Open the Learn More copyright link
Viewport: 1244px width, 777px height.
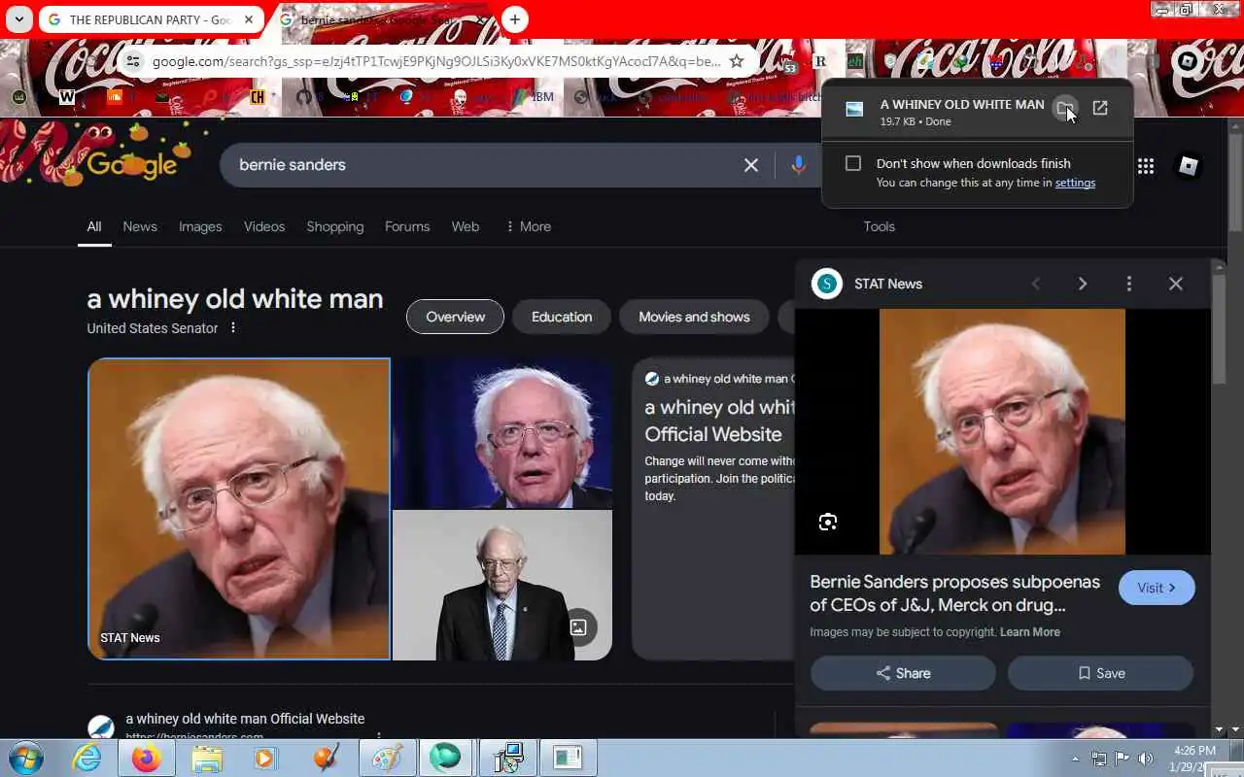pyautogui.click(x=1030, y=632)
